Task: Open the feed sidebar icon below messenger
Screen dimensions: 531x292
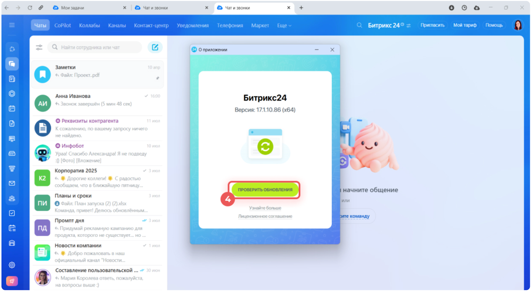Action: pyautogui.click(x=12, y=79)
